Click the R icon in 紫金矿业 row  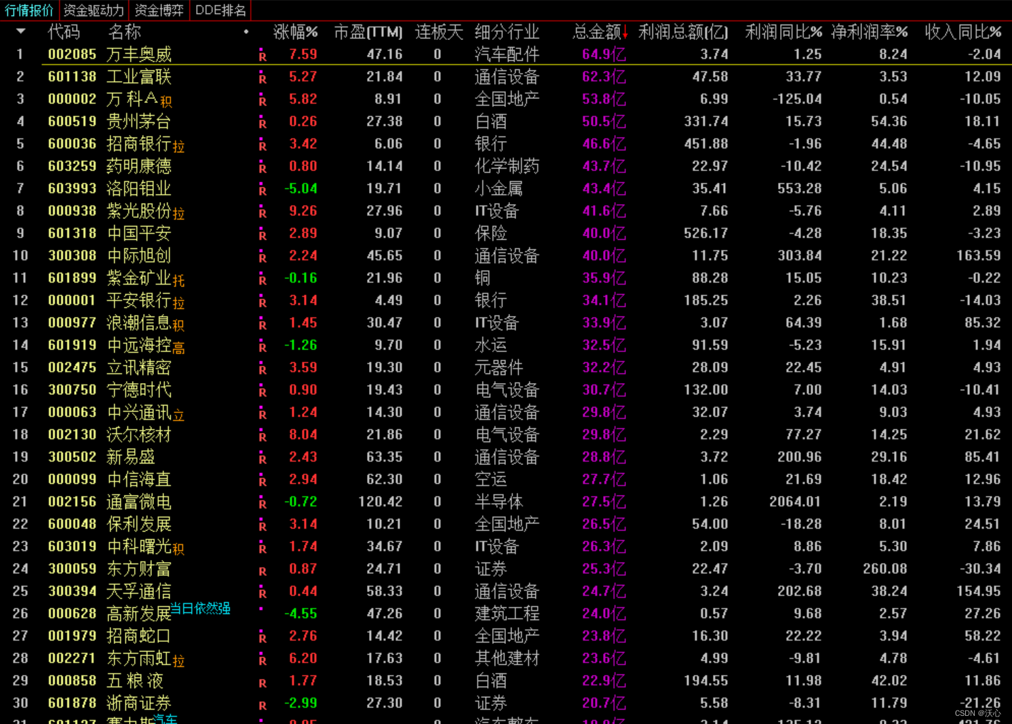pyautogui.click(x=262, y=280)
